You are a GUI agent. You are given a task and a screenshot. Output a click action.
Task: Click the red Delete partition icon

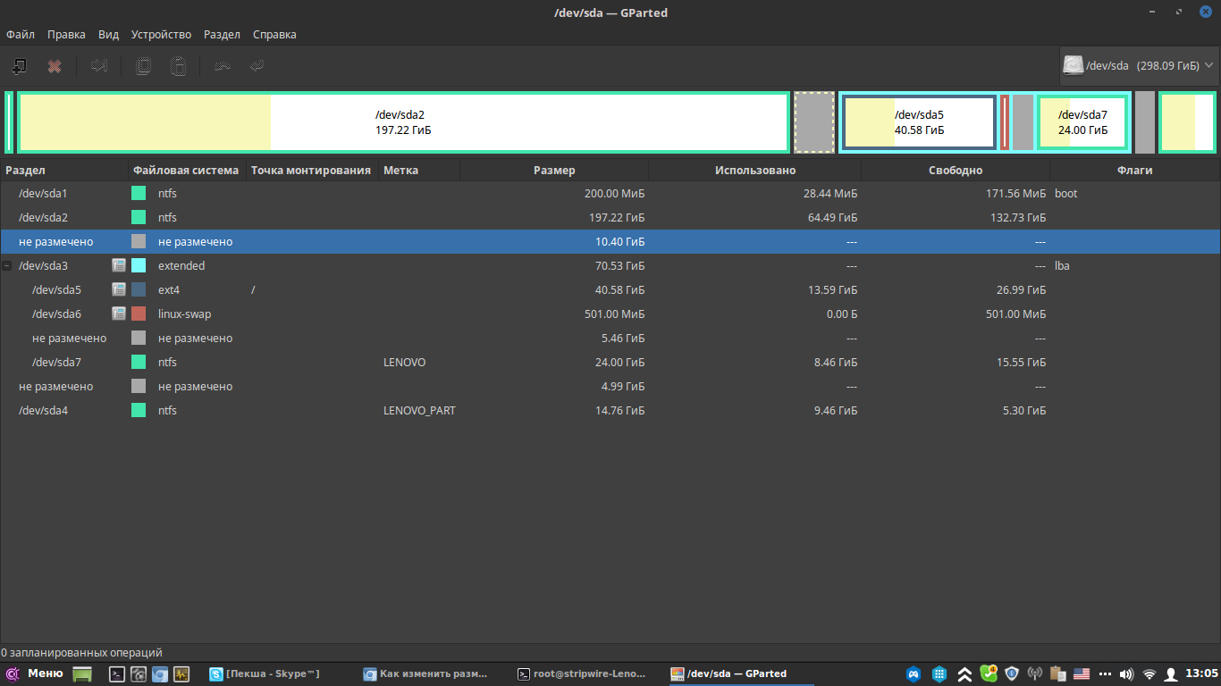pyautogui.click(x=55, y=66)
